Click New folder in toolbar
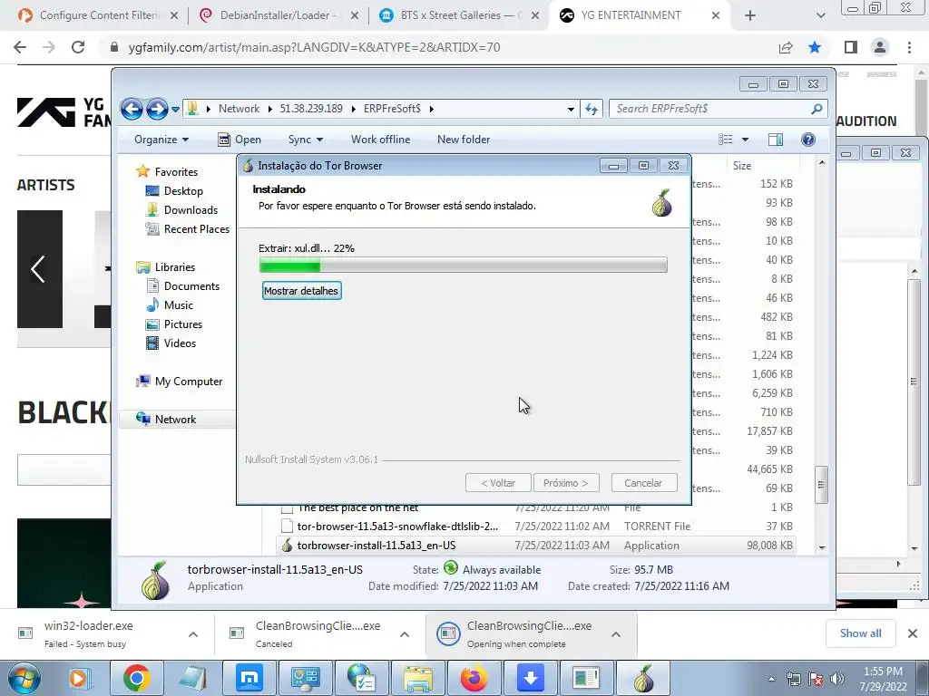Screen dimensions: 929x696 point(464,140)
